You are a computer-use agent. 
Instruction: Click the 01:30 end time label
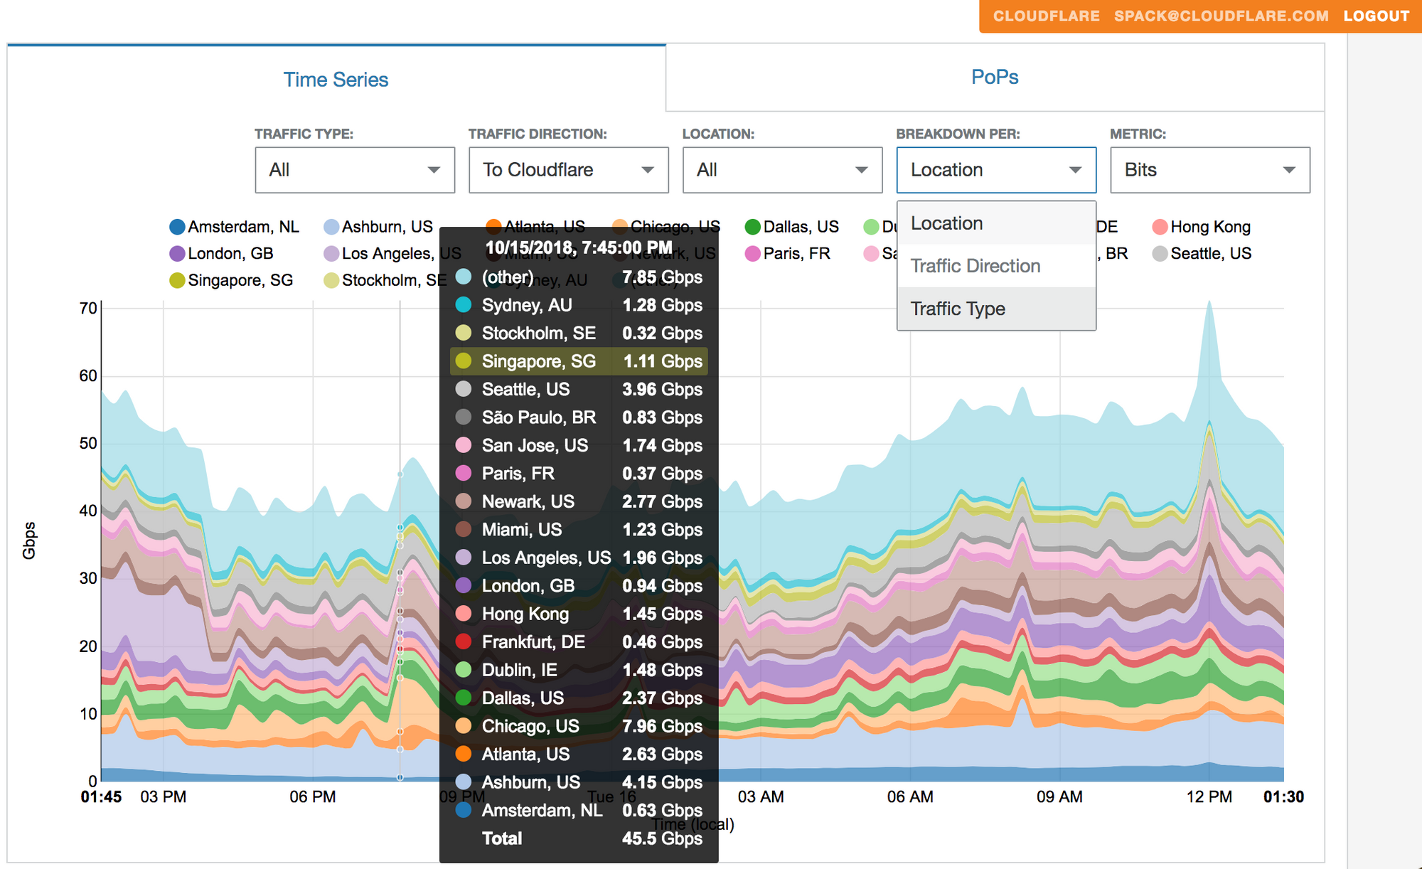point(1283,796)
